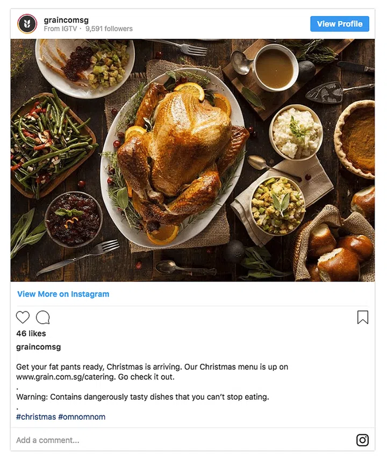Click the 9,591 followers text
Screen dimensions: 387x459
109,29
